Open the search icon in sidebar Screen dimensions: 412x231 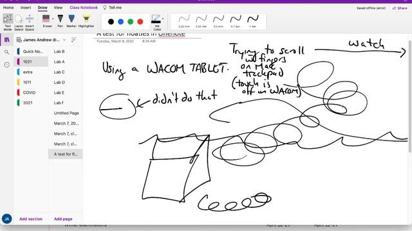[x=7, y=52]
